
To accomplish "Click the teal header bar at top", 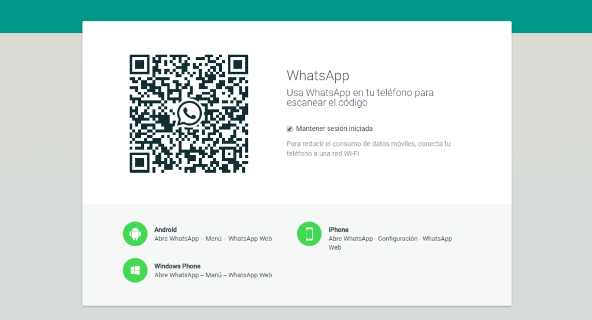I will [296, 10].
